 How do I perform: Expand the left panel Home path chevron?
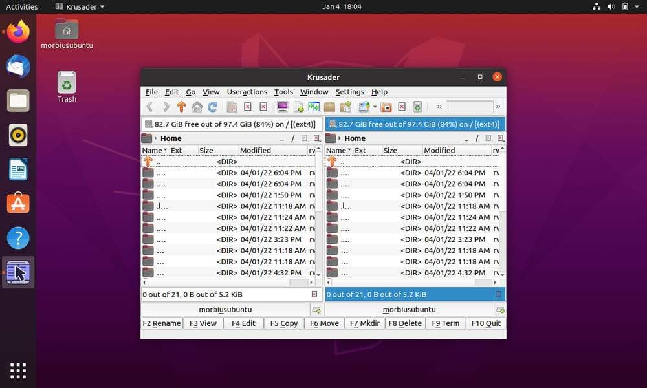156,138
